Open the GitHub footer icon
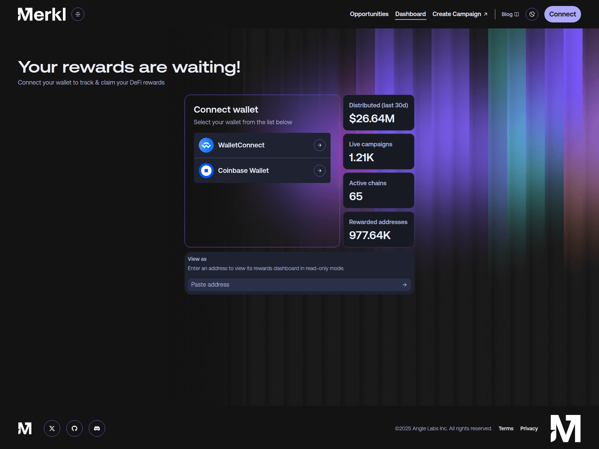This screenshot has height=449, width=599. [75, 428]
